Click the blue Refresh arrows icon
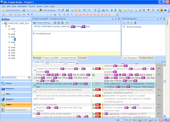This screenshot has height=122, width=170. (95, 10)
